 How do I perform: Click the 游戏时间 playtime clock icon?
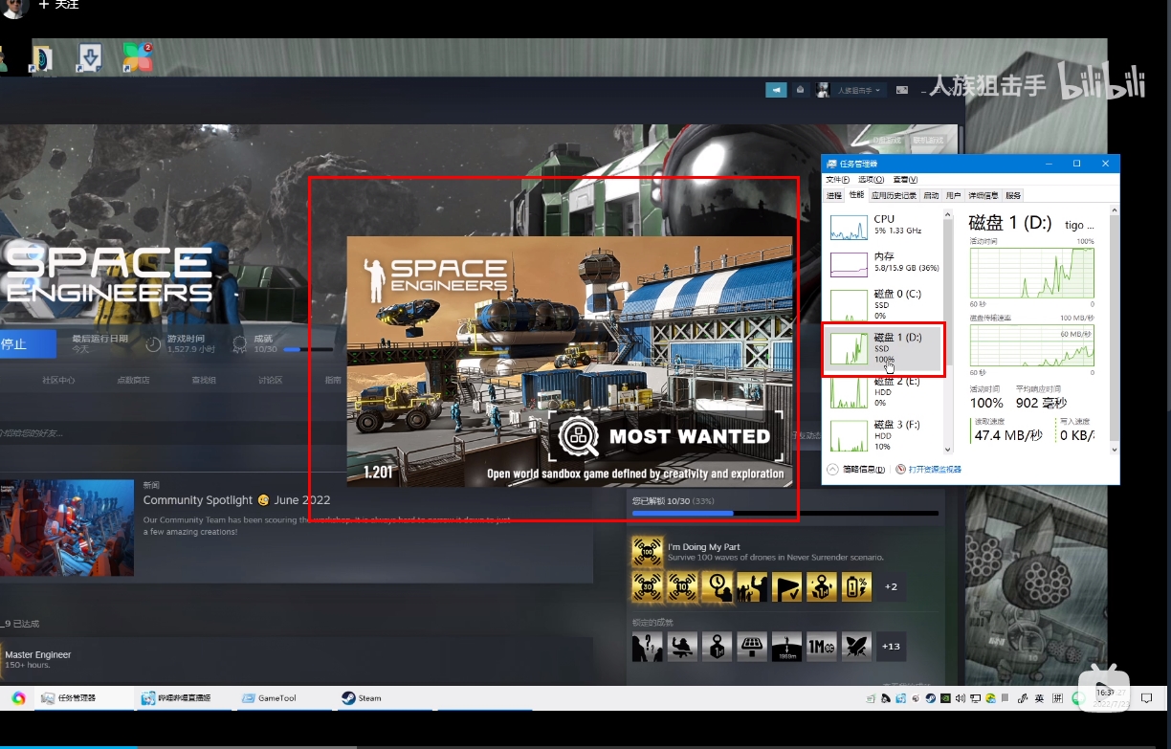point(153,344)
